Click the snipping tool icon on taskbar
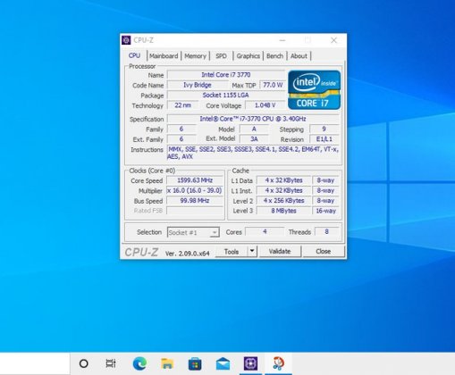Image resolution: width=455 pixels, height=375 pixels. (279, 363)
